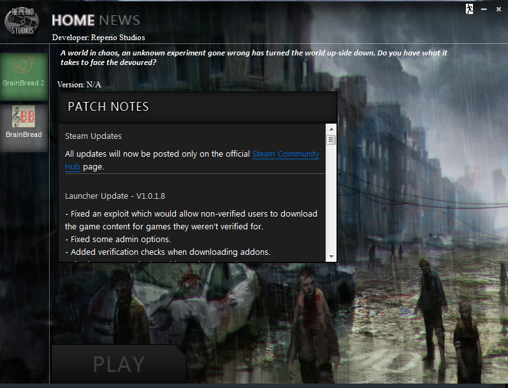Open the Steam Community Hub link
Viewport: 508px width, 388px height.
coord(286,154)
